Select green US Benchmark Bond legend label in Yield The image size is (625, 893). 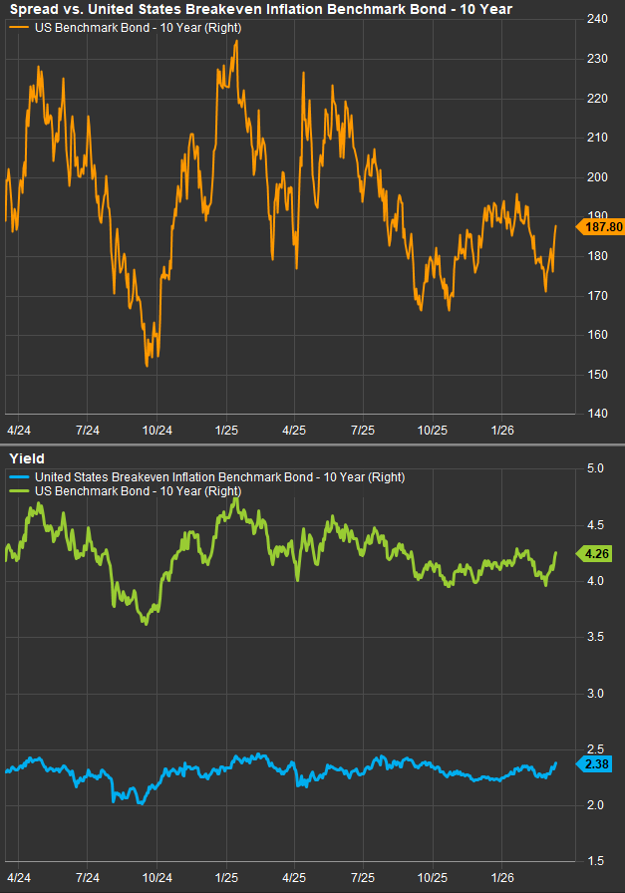pos(138,491)
